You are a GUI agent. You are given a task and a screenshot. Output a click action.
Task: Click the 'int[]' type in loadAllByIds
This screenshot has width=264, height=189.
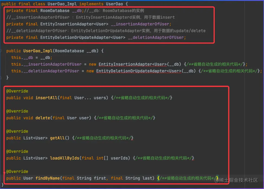coord(102,158)
